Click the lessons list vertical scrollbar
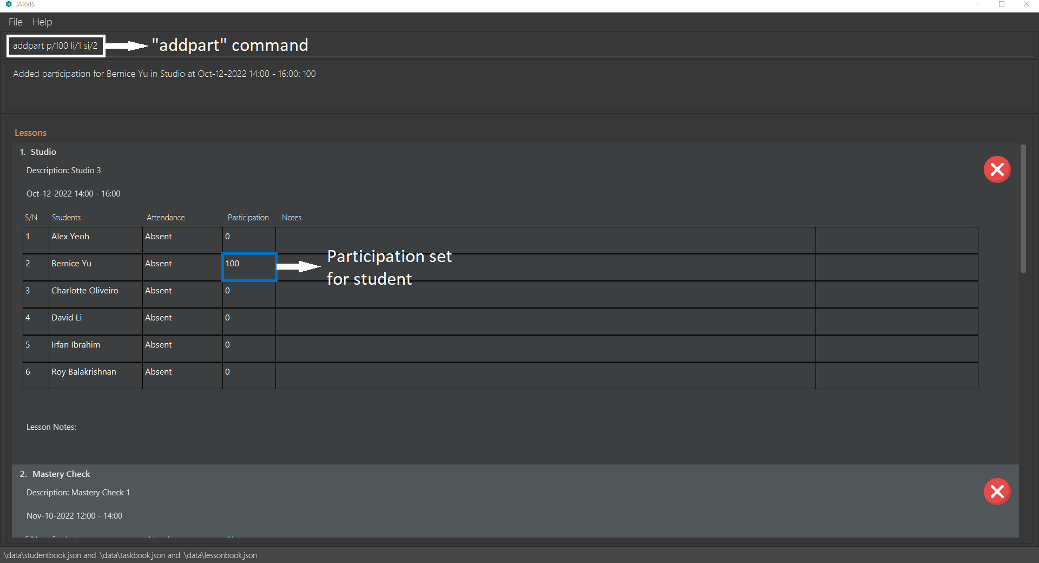Viewport: 1039px width, 563px height. [1023, 208]
